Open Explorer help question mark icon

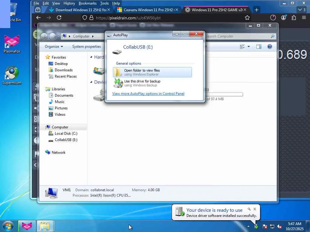[270, 47]
